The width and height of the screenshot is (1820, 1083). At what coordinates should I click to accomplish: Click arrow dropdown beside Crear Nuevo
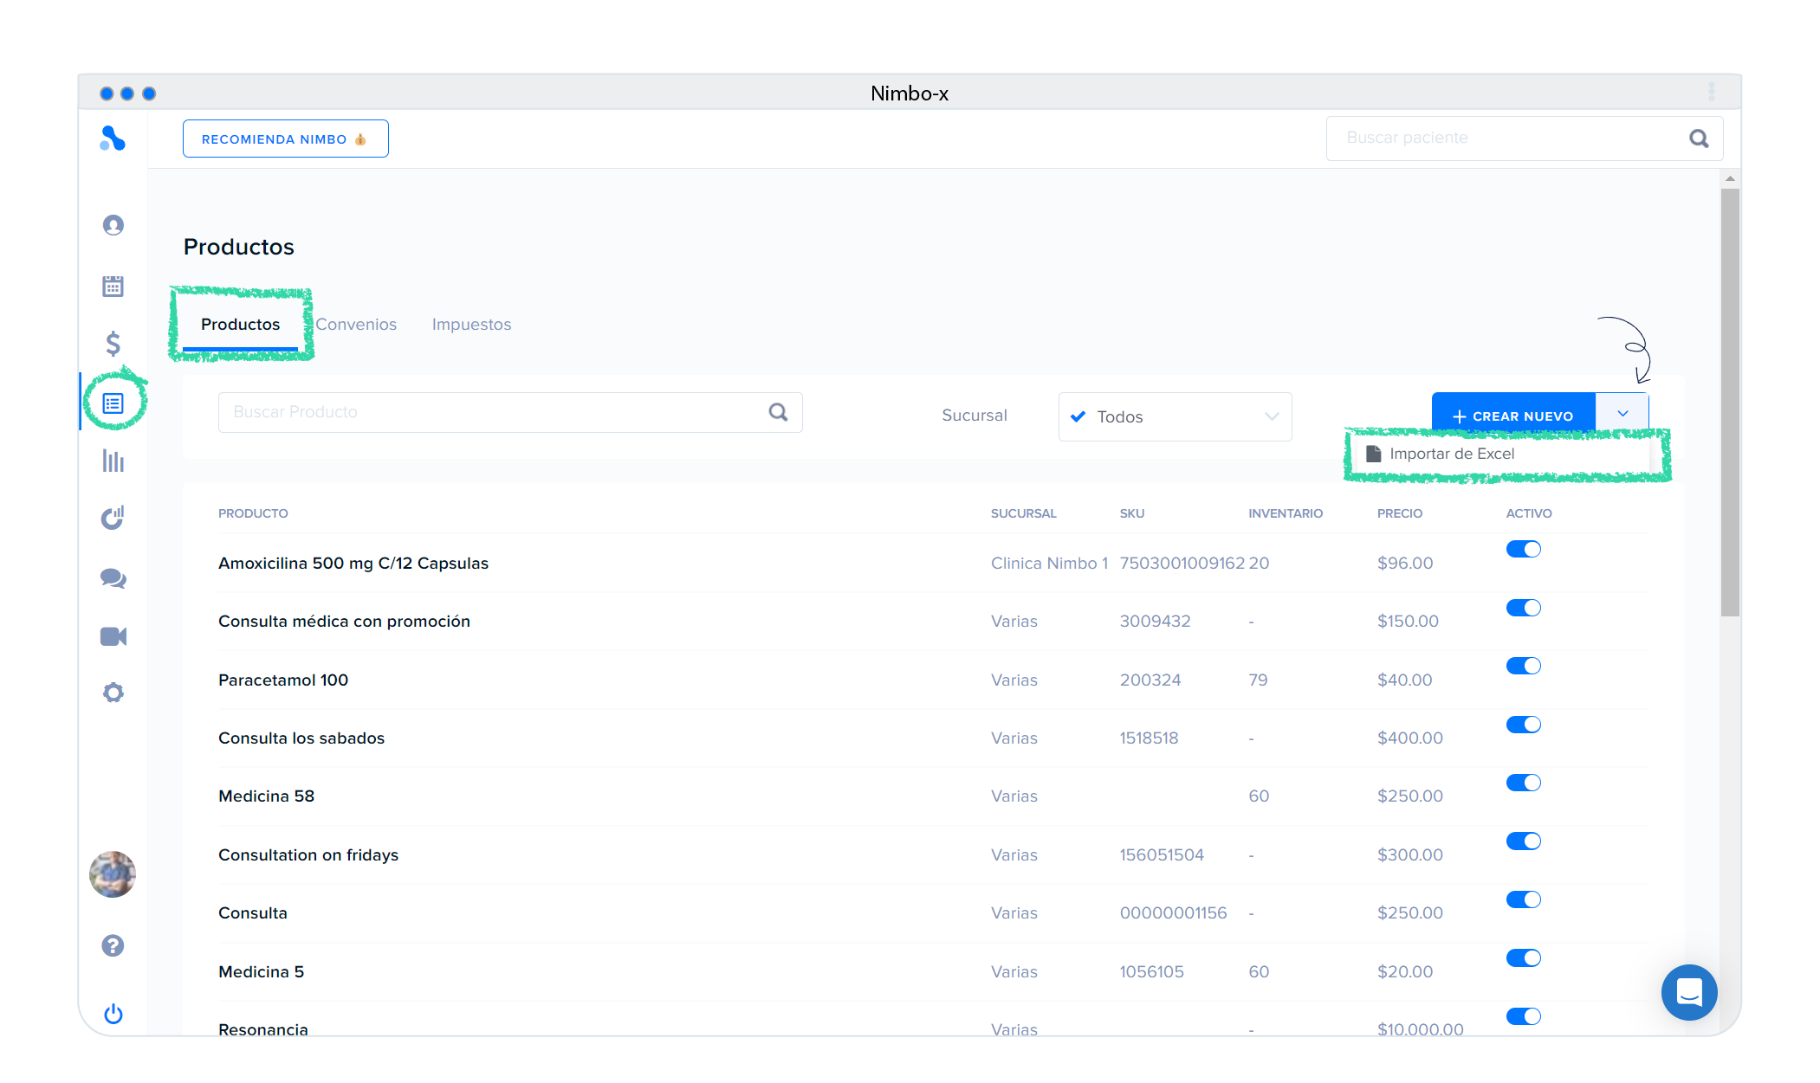click(1622, 414)
